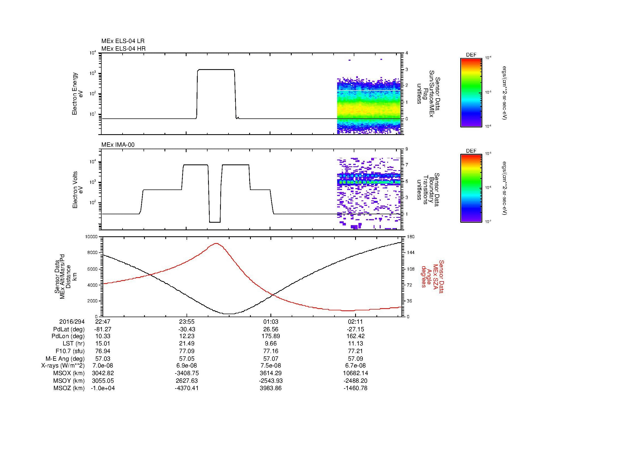Click the F10.7 value 77.16
The width and height of the screenshot is (637, 450).
point(271,351)
